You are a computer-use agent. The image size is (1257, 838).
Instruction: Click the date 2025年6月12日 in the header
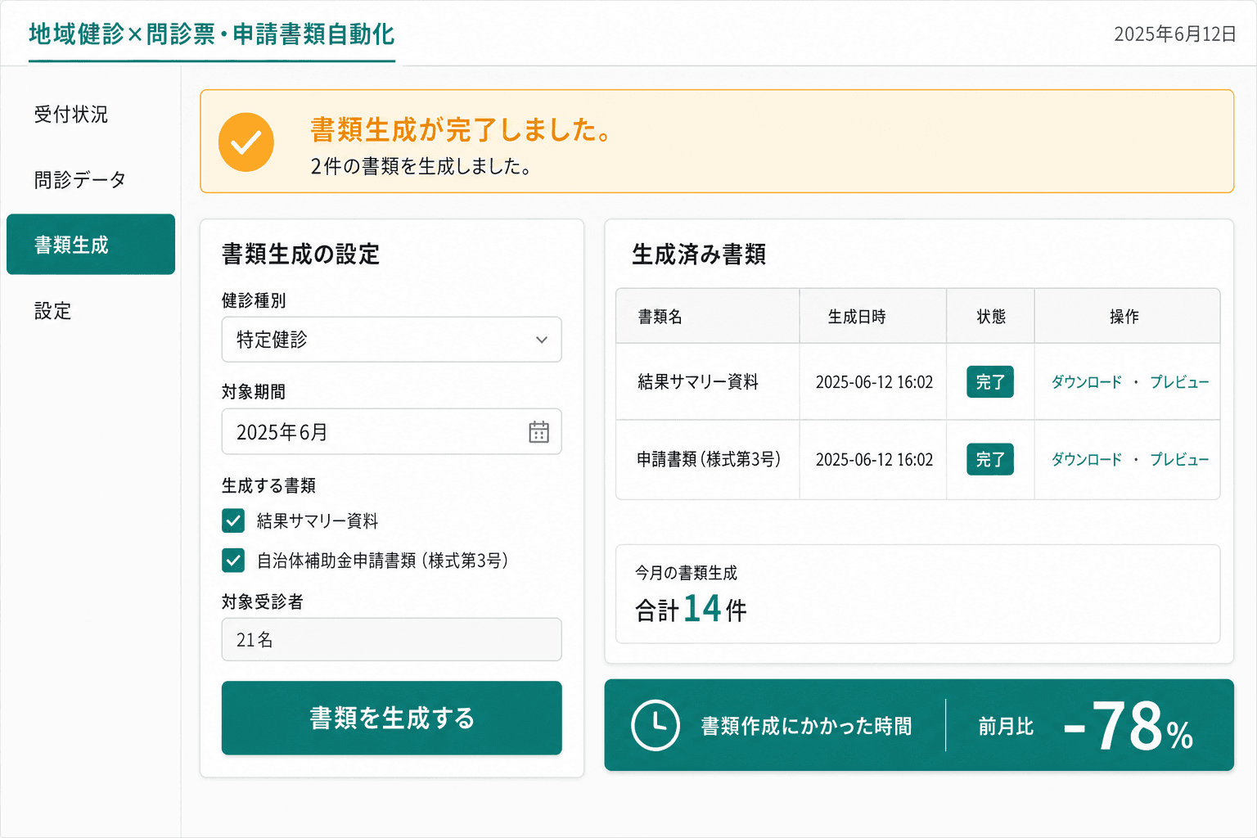(x=1174, y=34)
